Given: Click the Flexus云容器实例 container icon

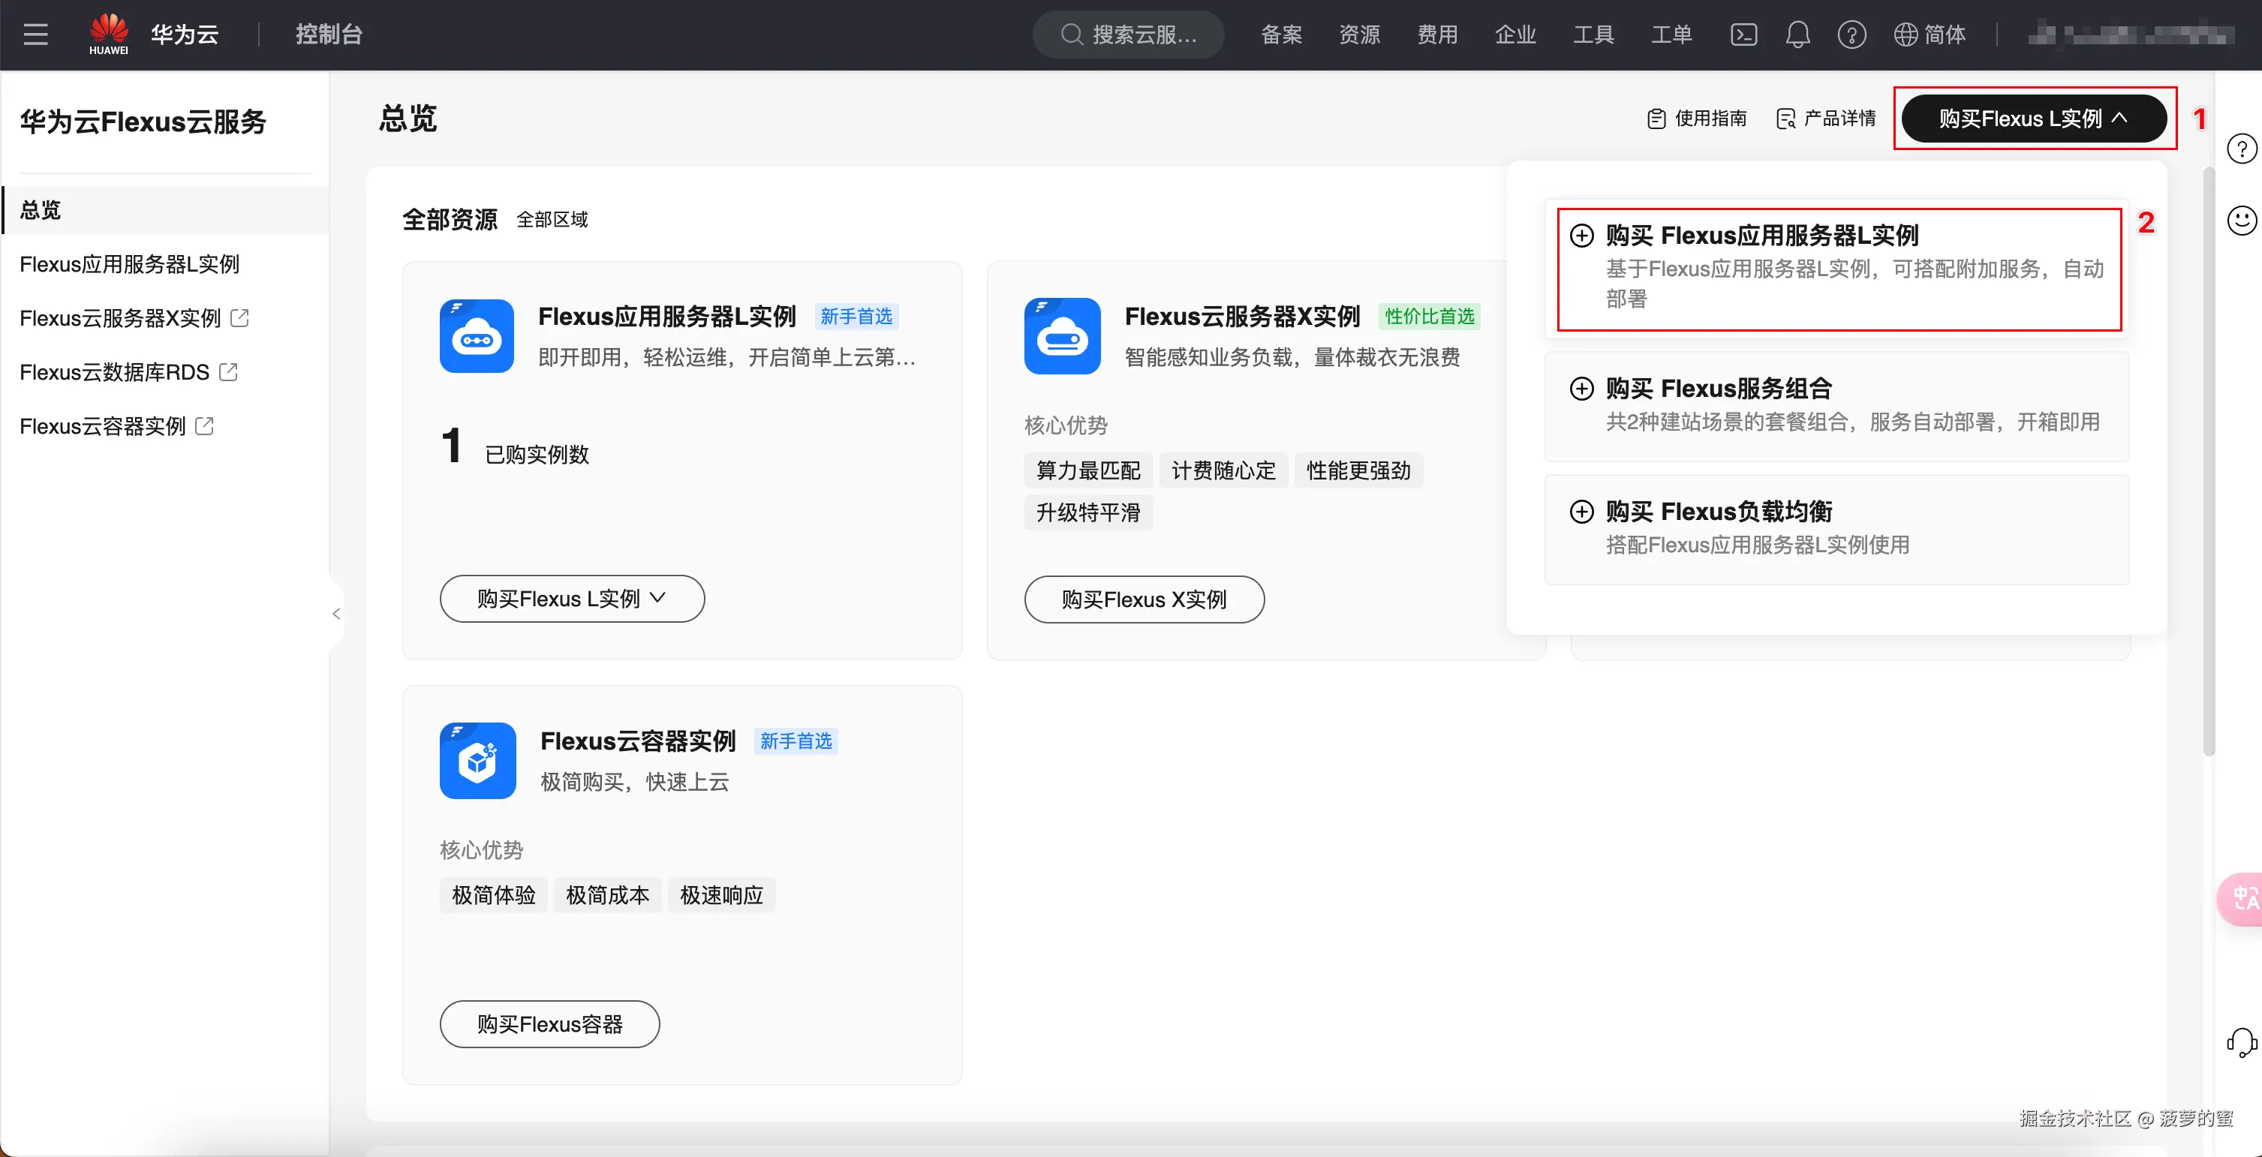Looking at the screenshot, I should [477, 761].
